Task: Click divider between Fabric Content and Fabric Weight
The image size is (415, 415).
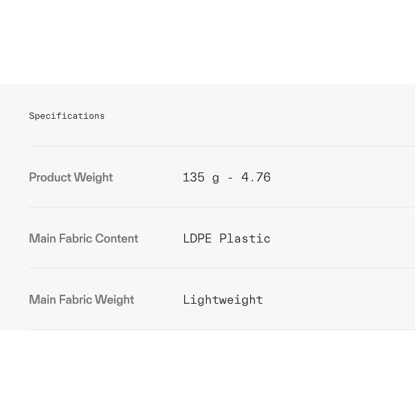Action: pyautogui.click(x=221, y=268)
